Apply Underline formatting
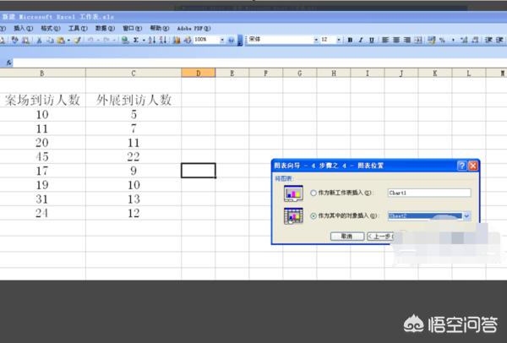The image size is (507, 343). 371,40
